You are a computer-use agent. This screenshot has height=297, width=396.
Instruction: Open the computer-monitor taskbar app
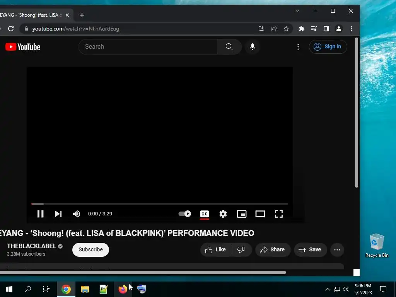click(142, 289)
